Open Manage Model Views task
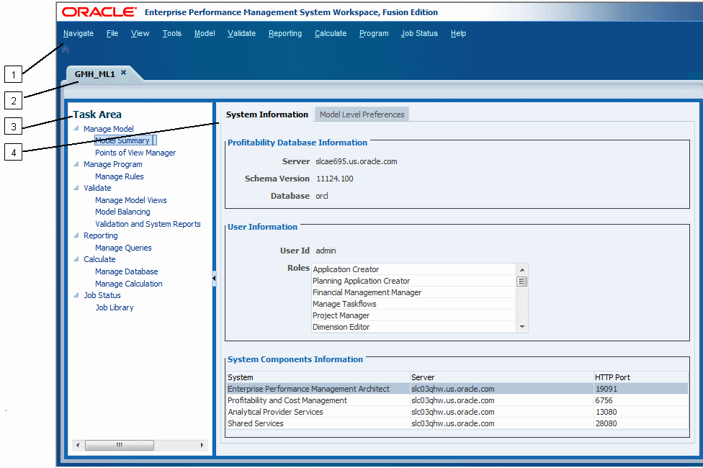Screen dimensions: 703x468 (x=131, y=200)
